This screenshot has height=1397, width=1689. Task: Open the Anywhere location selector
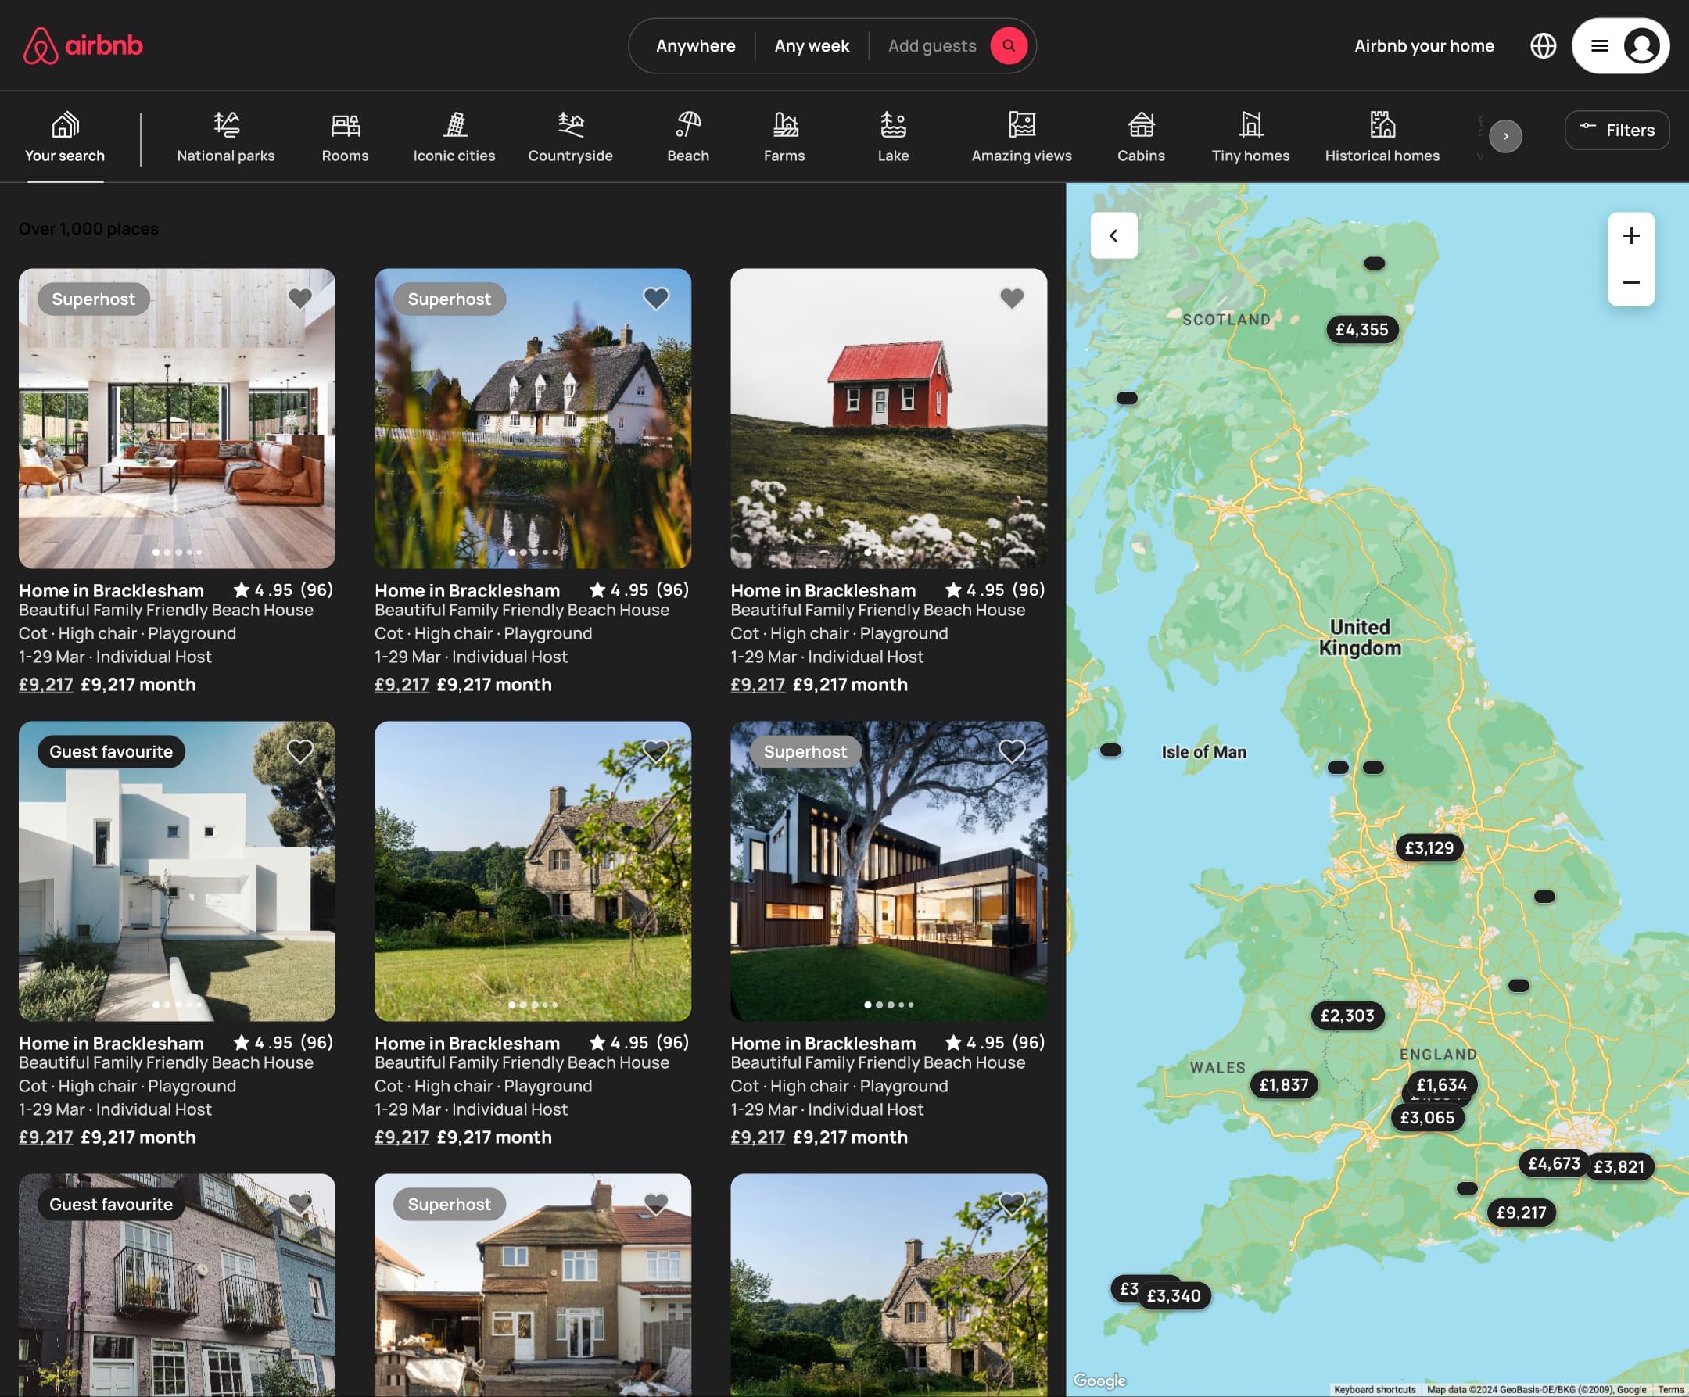696,46
